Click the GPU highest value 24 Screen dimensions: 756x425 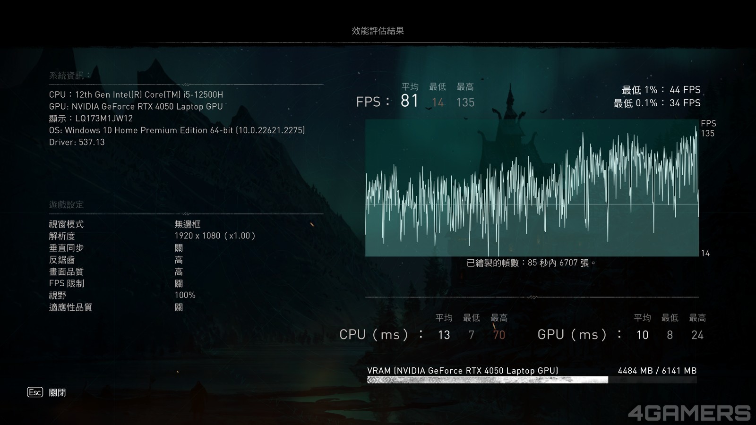pyautogui.click(x=697, y=335)
